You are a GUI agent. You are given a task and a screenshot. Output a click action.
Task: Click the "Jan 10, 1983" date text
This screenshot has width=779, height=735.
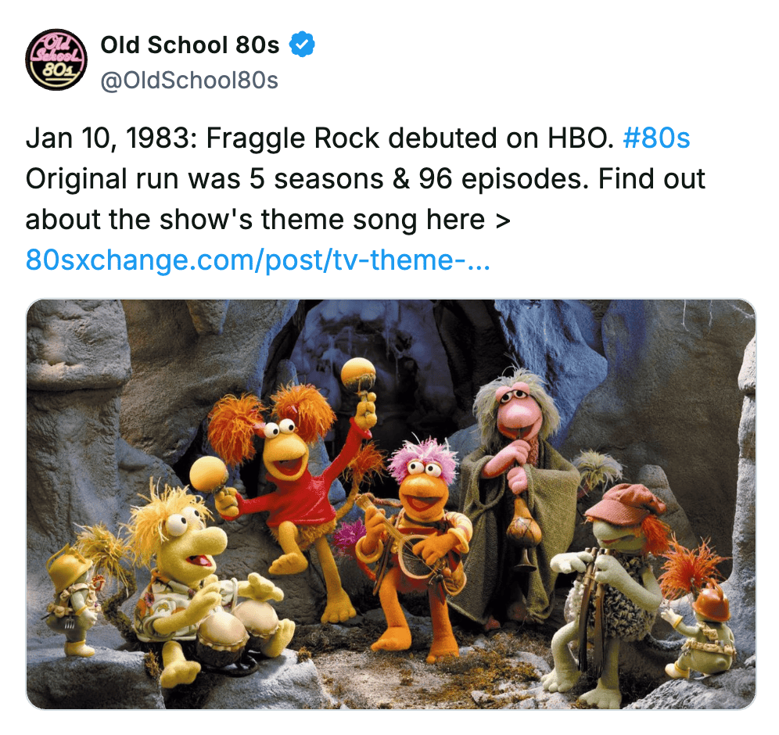pyautogui.click(x=111, y=138)
